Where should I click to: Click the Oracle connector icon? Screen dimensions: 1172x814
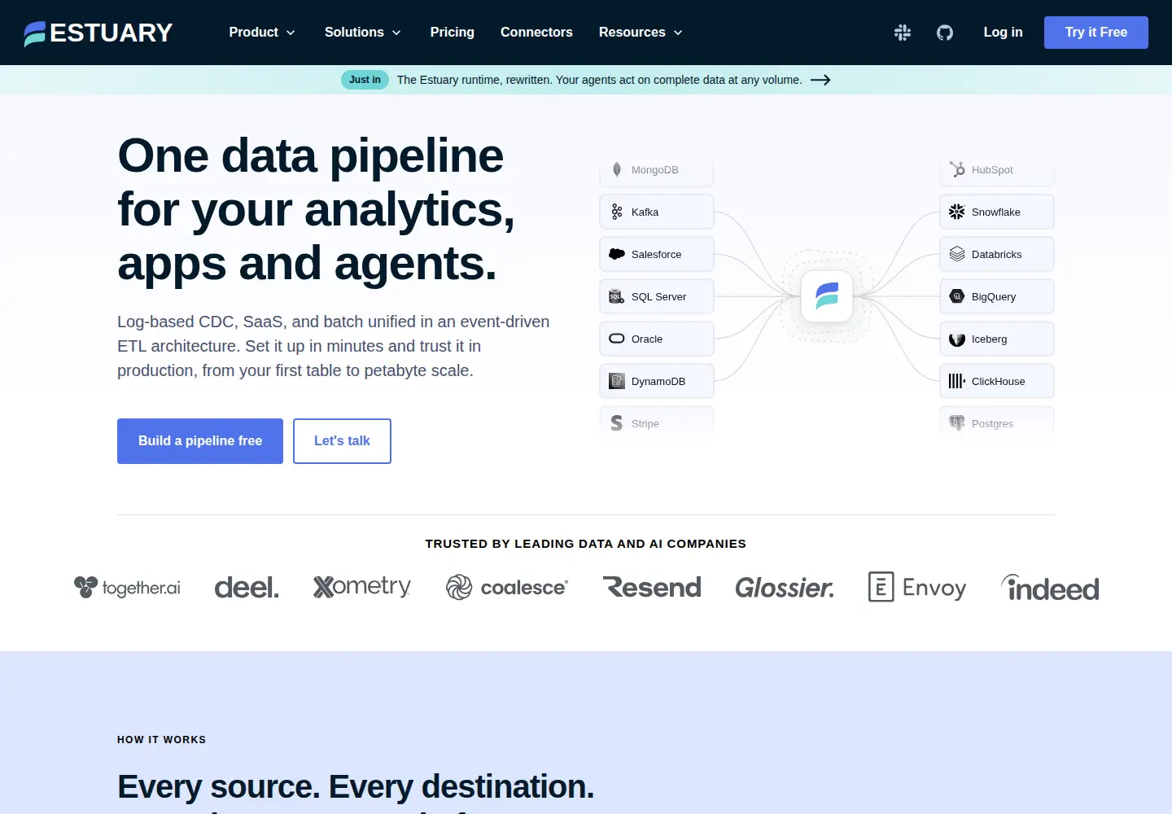[x=617, y=339]
